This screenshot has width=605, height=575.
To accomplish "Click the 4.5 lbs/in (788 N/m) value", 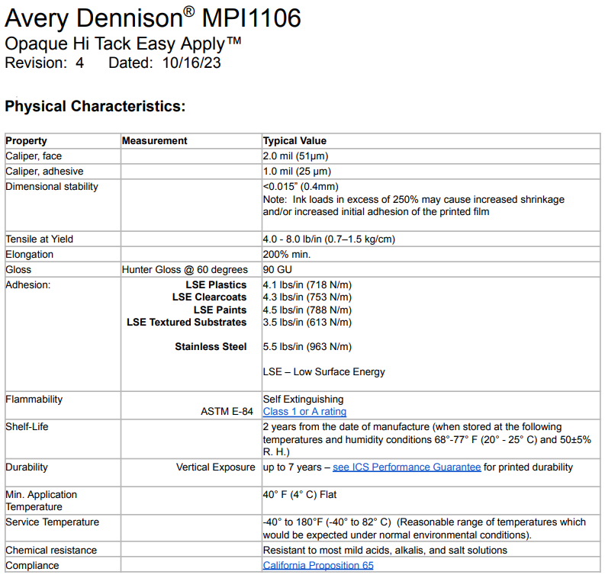I will tap(307, 310).
